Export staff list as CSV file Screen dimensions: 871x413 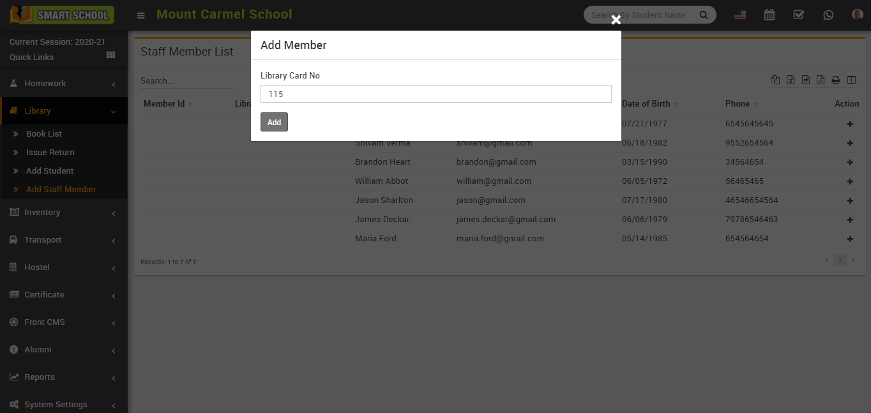pyautogui.click(x=806, y=80)
